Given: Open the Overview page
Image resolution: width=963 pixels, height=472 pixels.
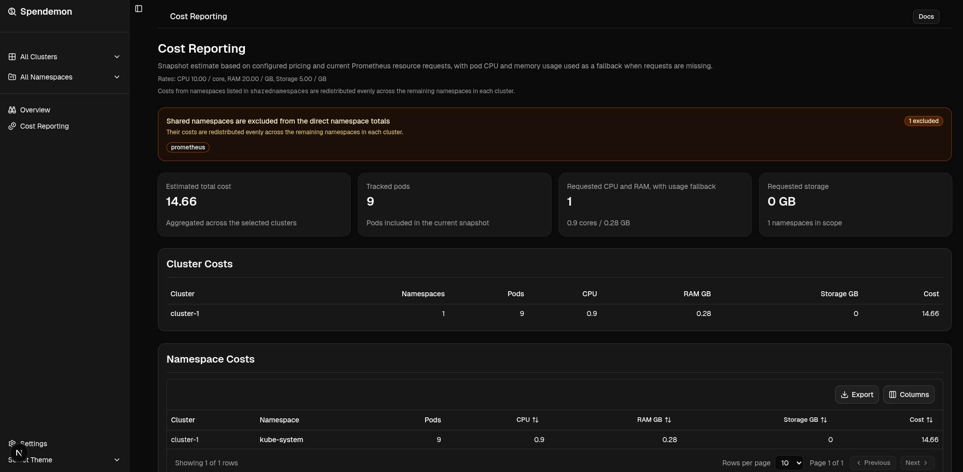Looking at the screenshot, I should pyautogui.click(x=35, y=110).
